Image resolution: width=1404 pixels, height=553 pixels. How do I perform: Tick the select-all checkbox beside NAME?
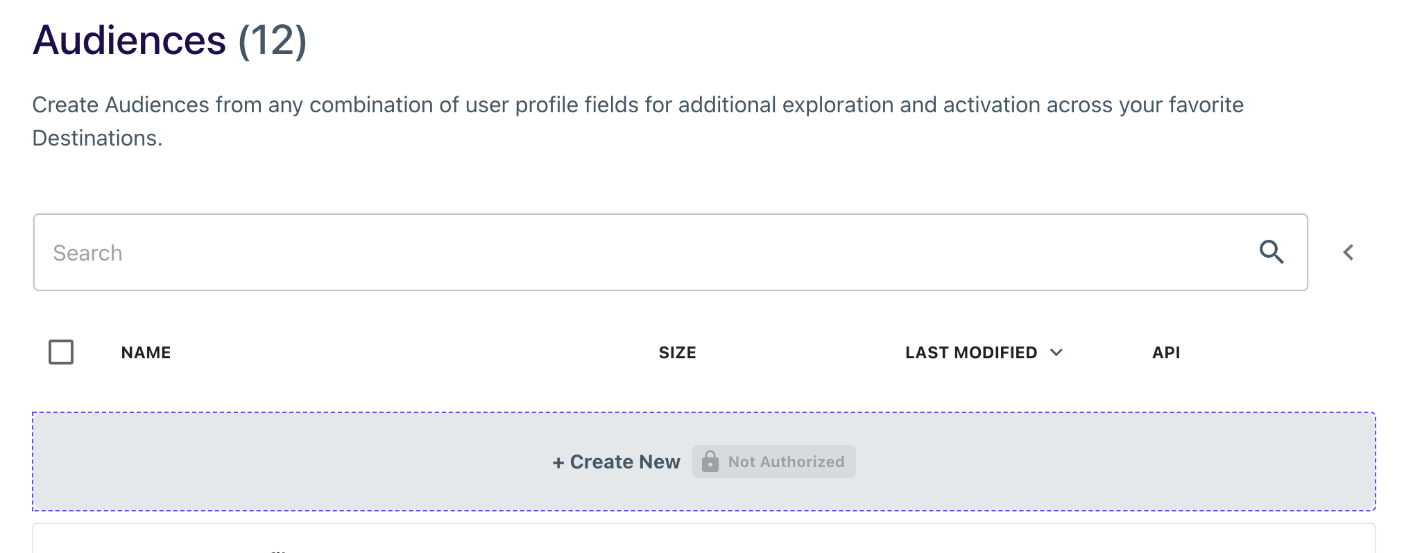click(61, 352)
